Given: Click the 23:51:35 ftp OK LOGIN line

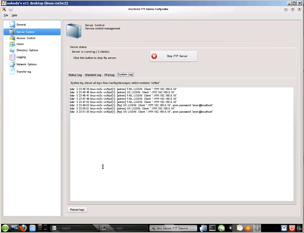Looking at the screenshot, I should 142,112.
